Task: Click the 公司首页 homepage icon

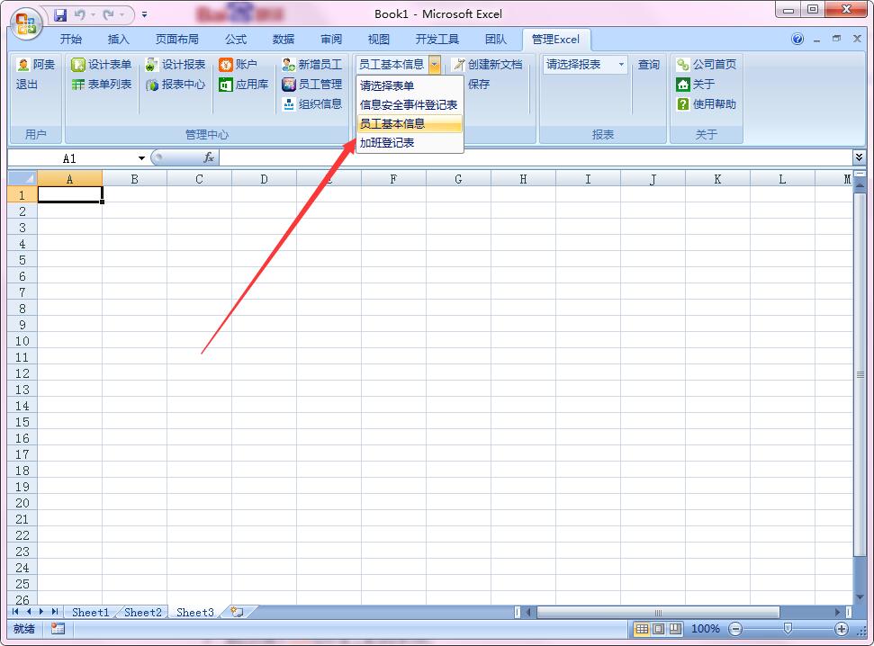Action: (x=683, y=65)
